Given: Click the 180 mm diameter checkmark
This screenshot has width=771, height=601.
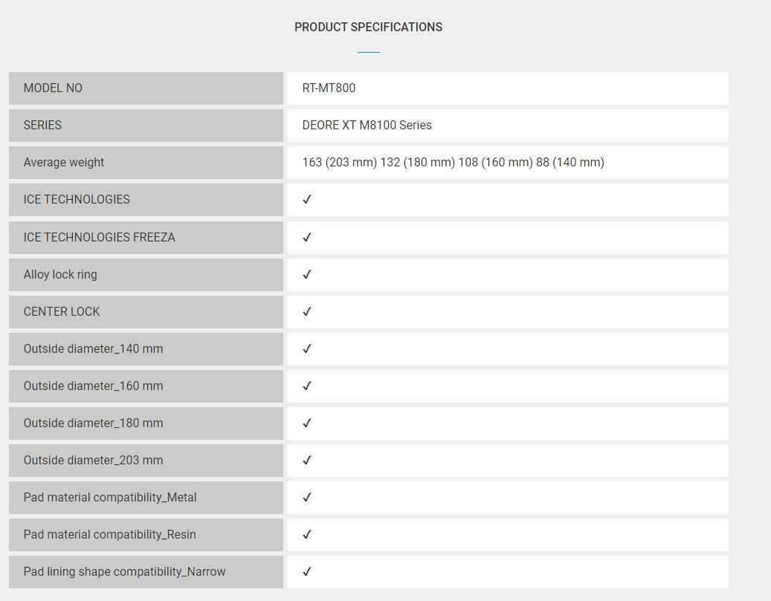Looking at the screenshot, I should coord(306,423).
